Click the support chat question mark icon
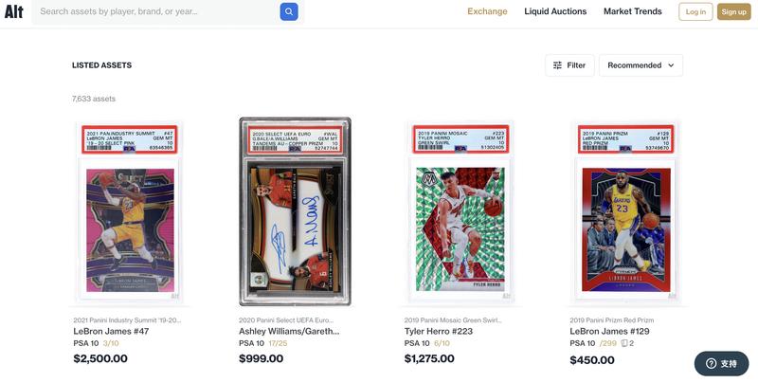758x383 pixels. pyautogui.click(x=711, y=363)
